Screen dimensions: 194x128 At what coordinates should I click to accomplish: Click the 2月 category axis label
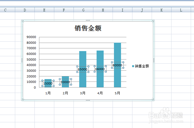click(x=65, y=93)
